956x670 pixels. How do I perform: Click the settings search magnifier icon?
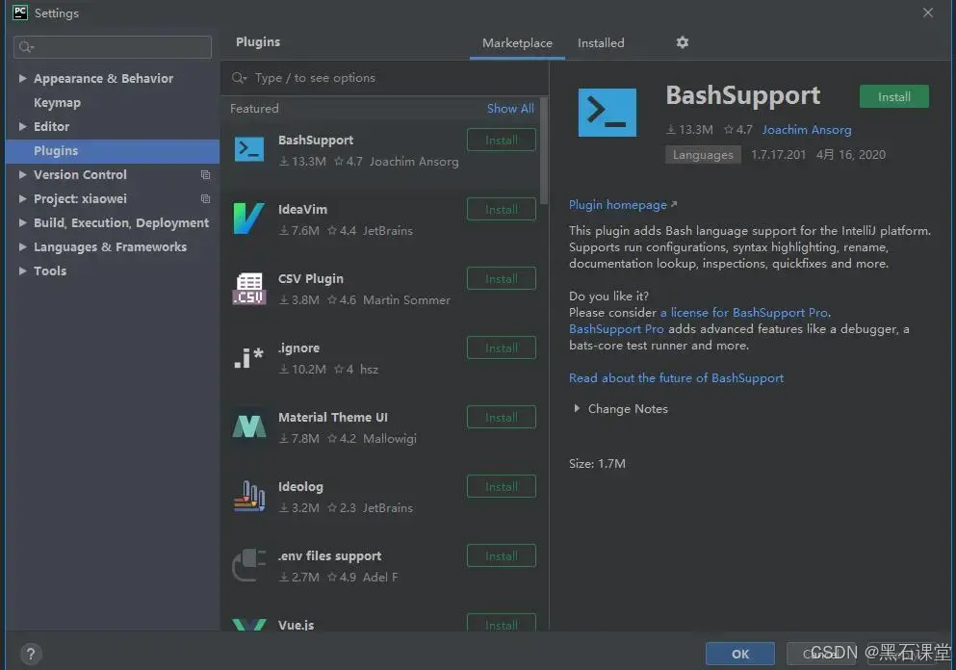(x=26, y=47)
